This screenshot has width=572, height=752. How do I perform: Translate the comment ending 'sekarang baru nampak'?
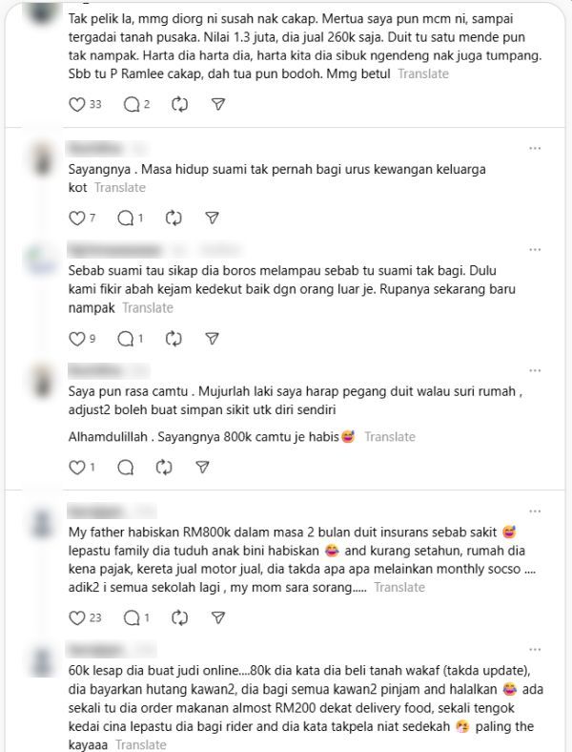tap(148, 308)
